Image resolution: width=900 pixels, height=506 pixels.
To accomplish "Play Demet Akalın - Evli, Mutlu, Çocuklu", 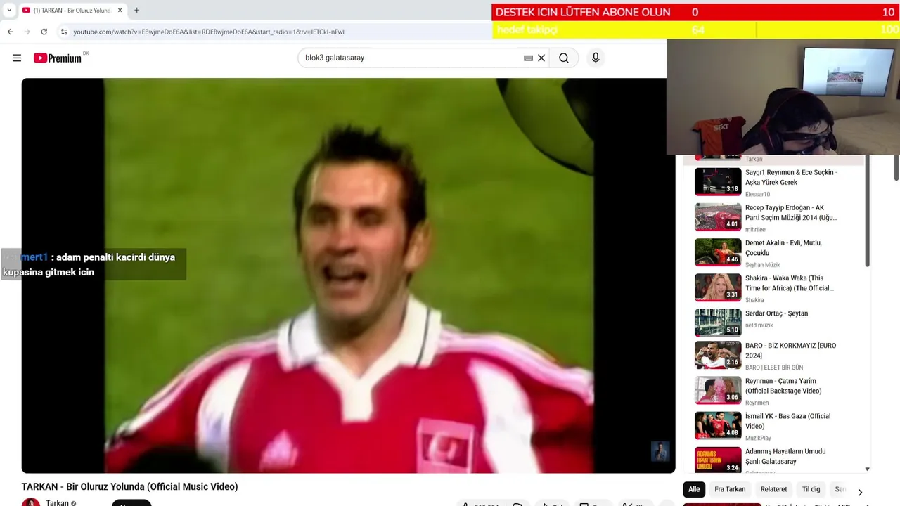I will (x=783, y=247).
